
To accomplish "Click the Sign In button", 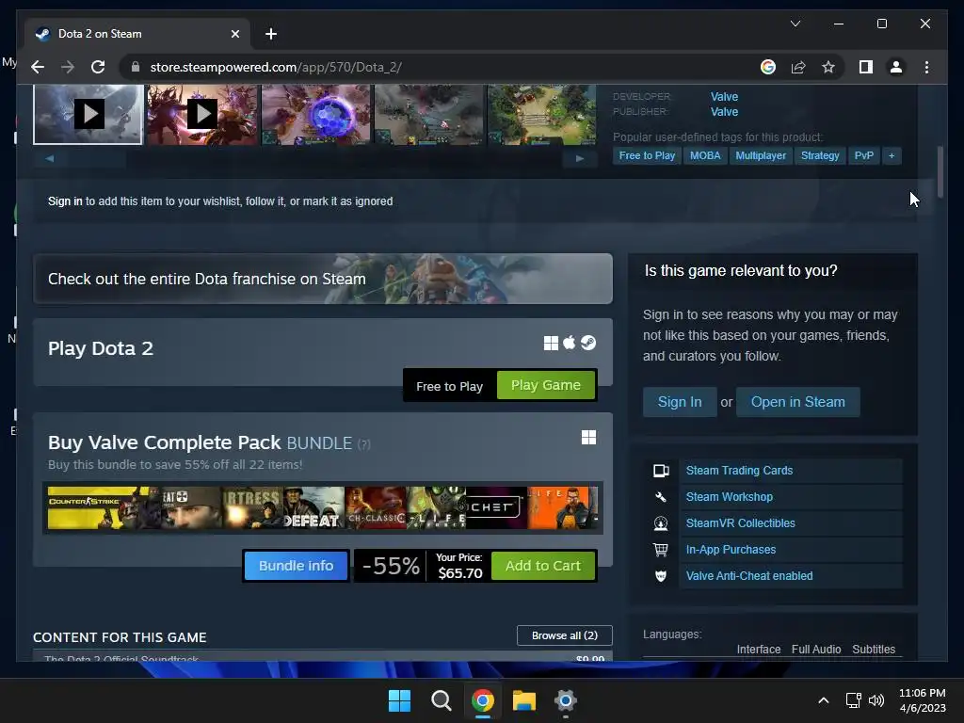I will [680, 402].
